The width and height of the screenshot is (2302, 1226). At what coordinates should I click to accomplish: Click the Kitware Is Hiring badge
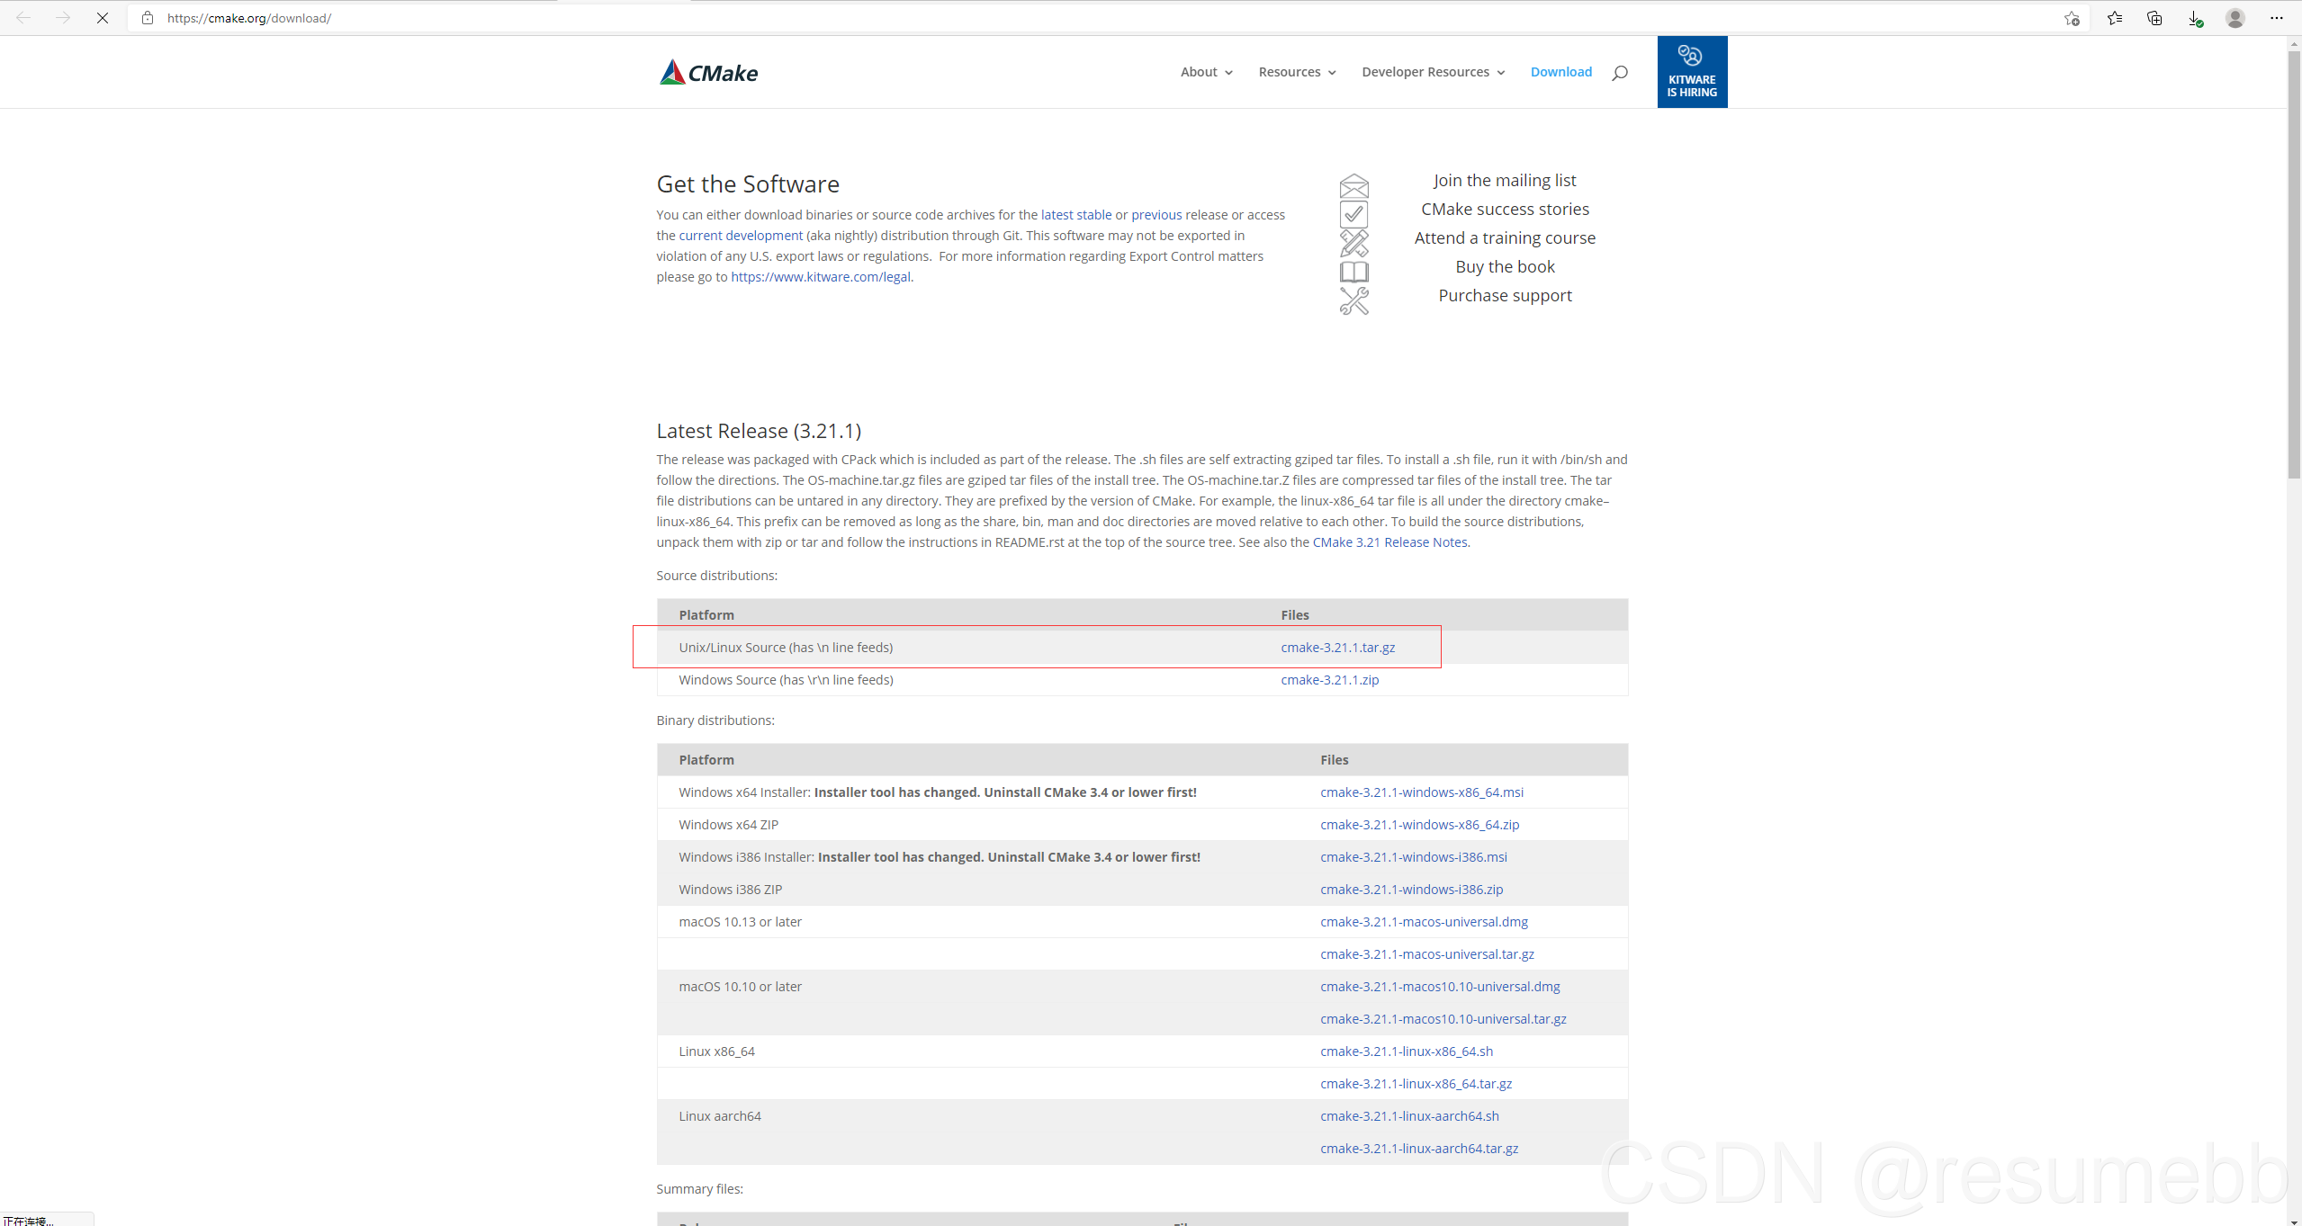pos(1692,72)
